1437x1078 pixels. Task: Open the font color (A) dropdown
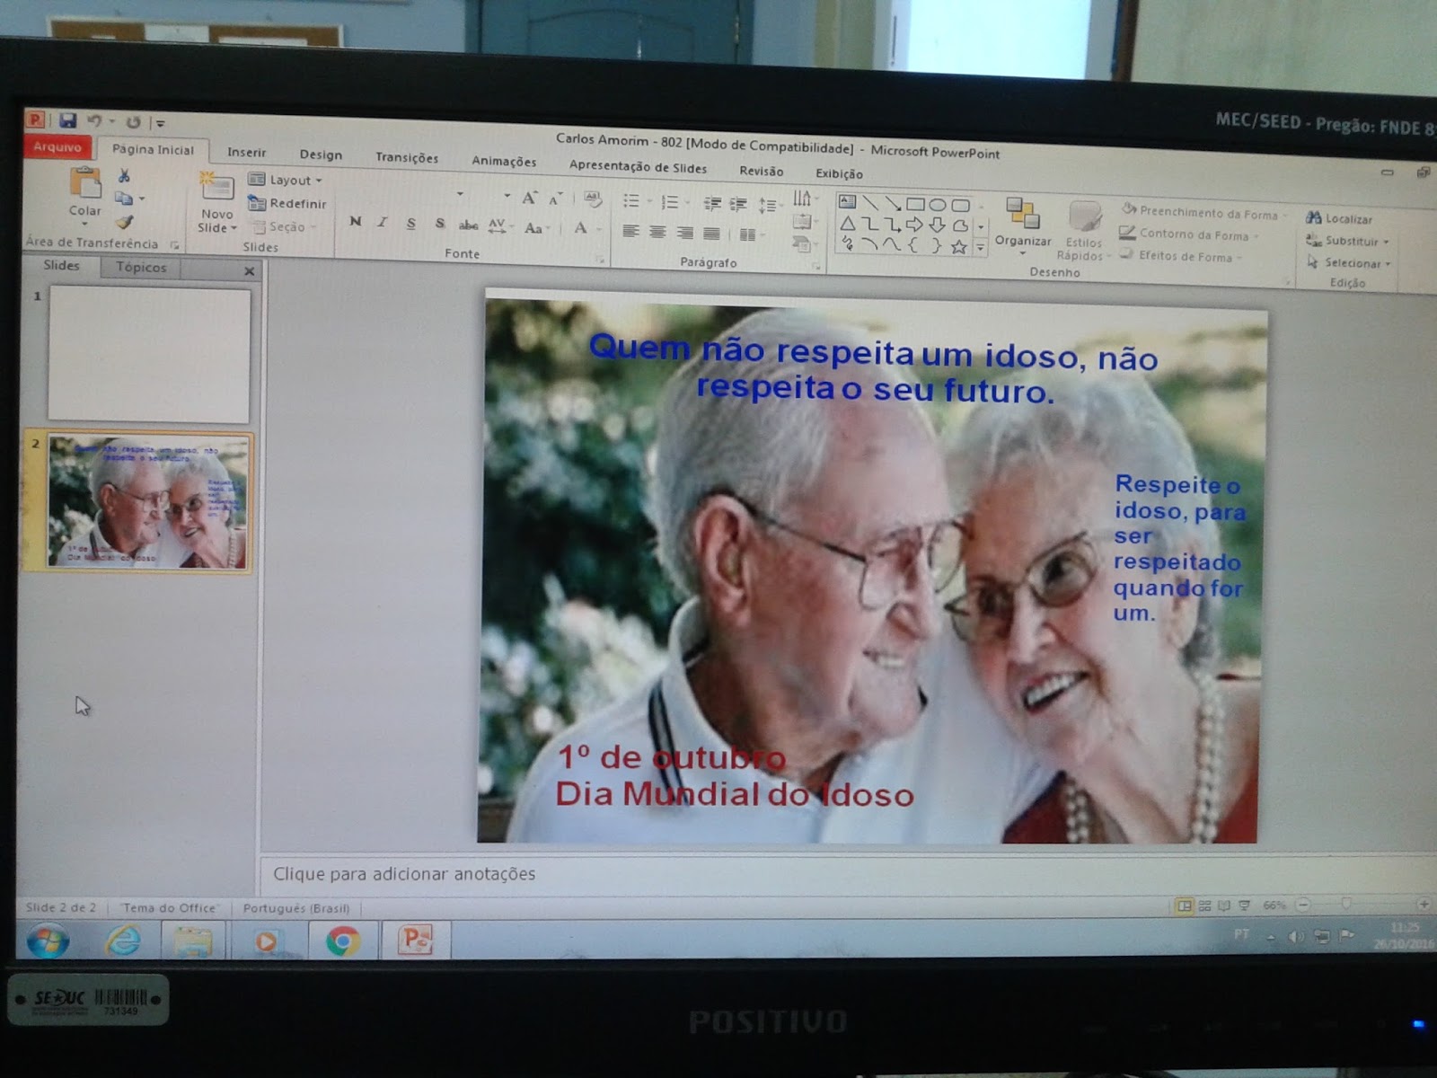point(586,228)
